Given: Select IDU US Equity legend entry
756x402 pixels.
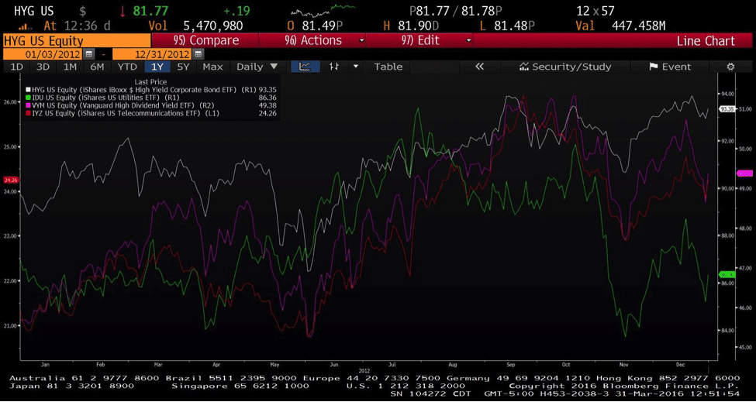Looking at the screenshot, I should click(x=151, y=98).
